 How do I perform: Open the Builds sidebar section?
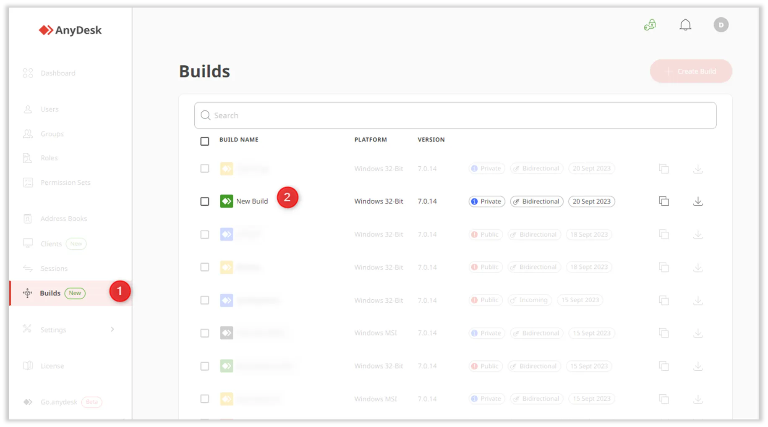[50, 293]
